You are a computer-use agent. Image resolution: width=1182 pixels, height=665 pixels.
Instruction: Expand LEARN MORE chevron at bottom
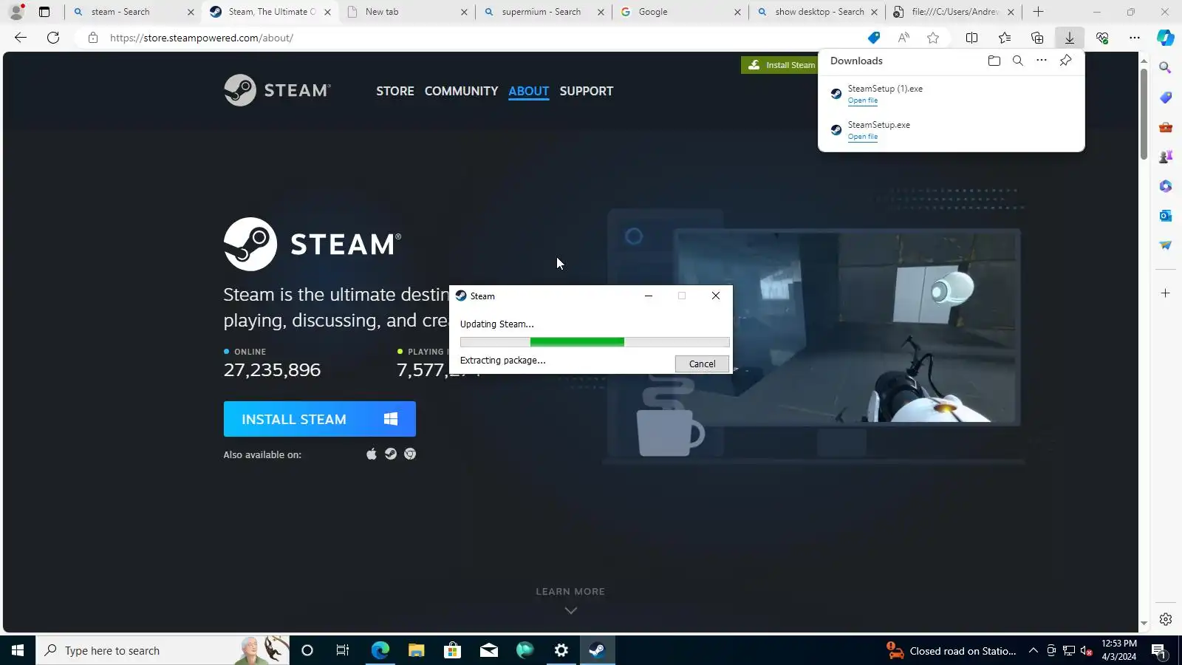(570, 610)
